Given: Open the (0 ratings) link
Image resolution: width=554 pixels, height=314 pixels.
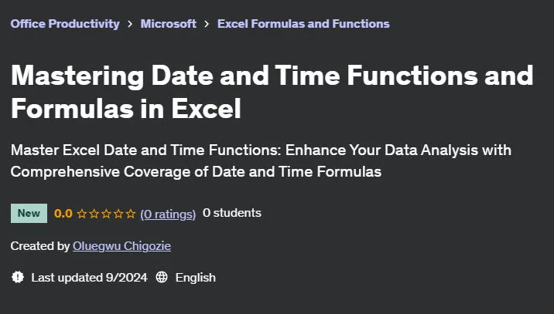Looking at the screenshot, I should coord(168,214).
